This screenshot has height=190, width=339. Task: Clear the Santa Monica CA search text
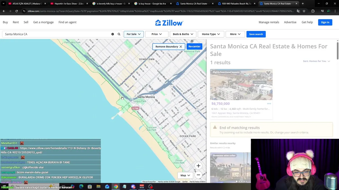(113, 34)
